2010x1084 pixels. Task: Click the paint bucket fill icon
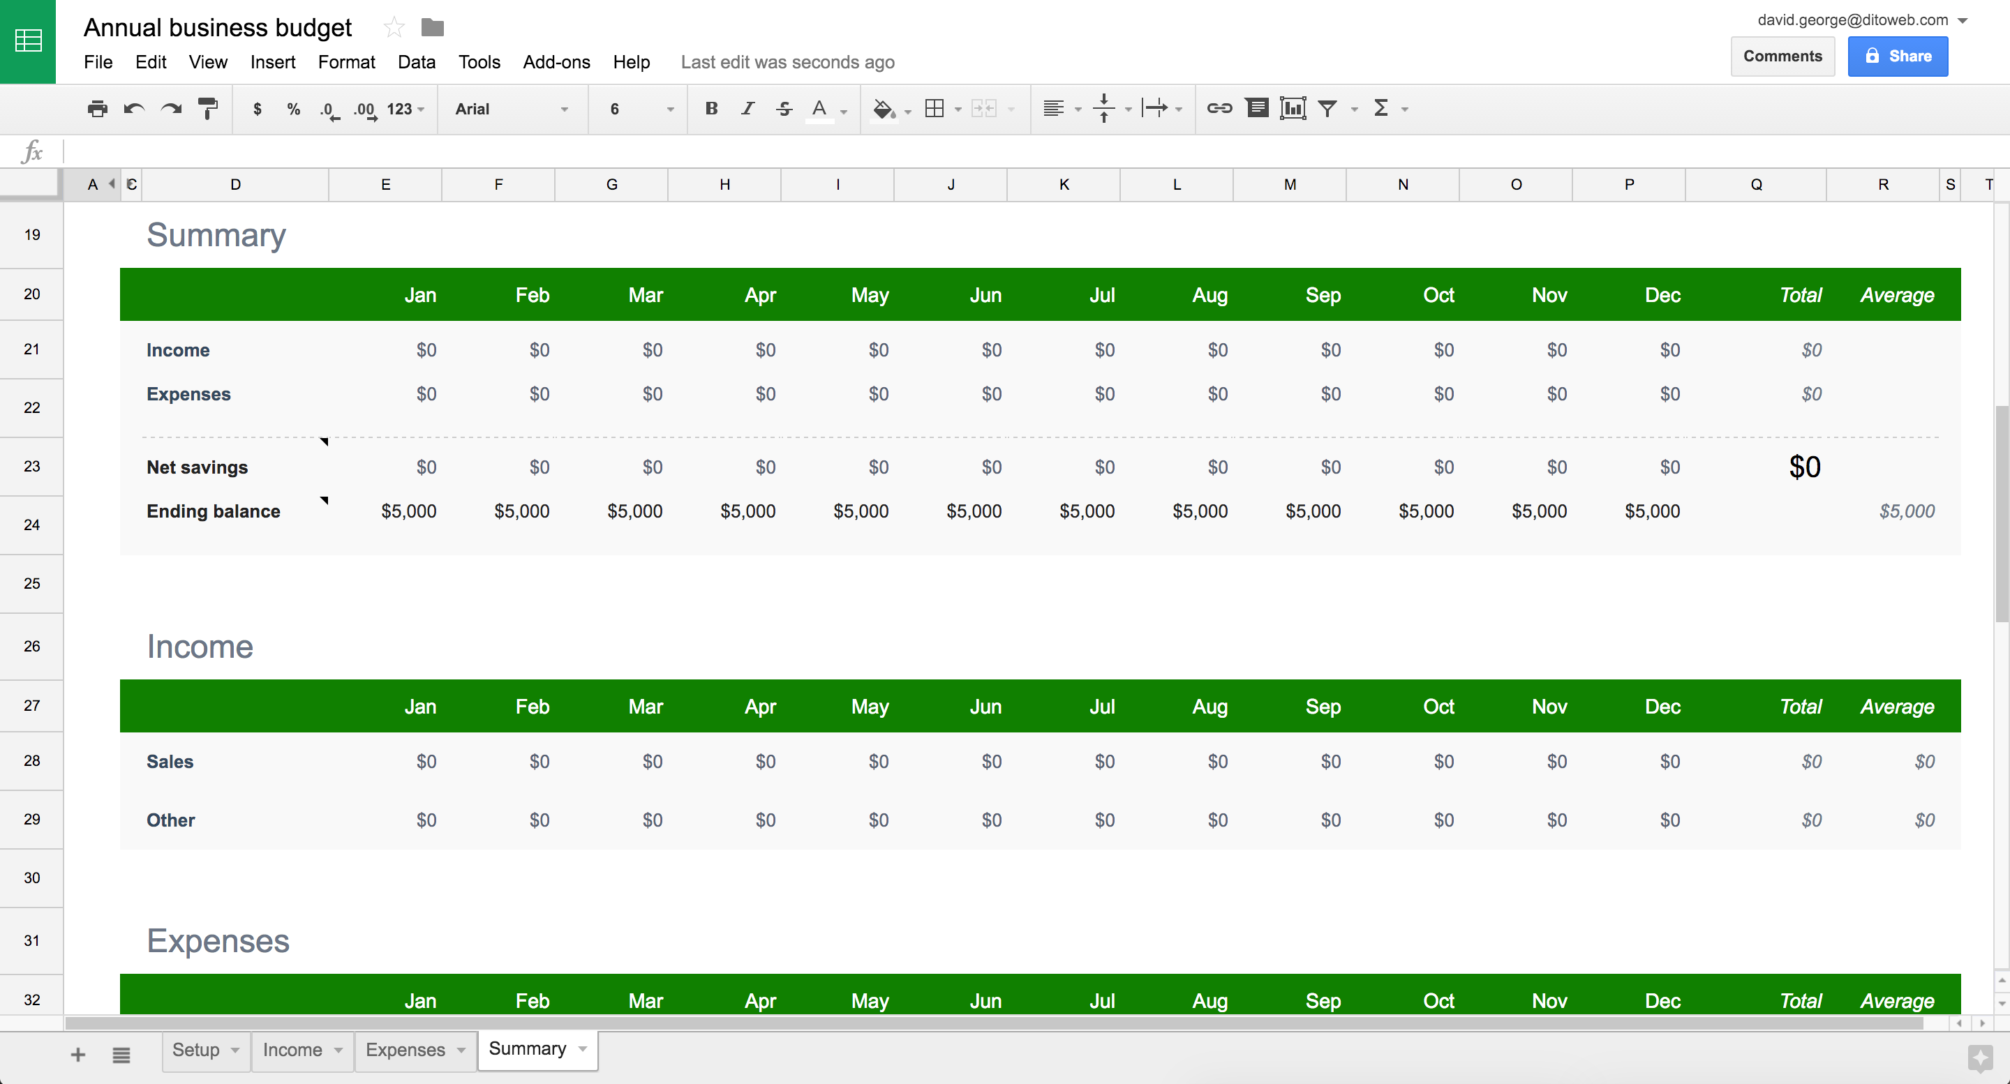[883, 108]
